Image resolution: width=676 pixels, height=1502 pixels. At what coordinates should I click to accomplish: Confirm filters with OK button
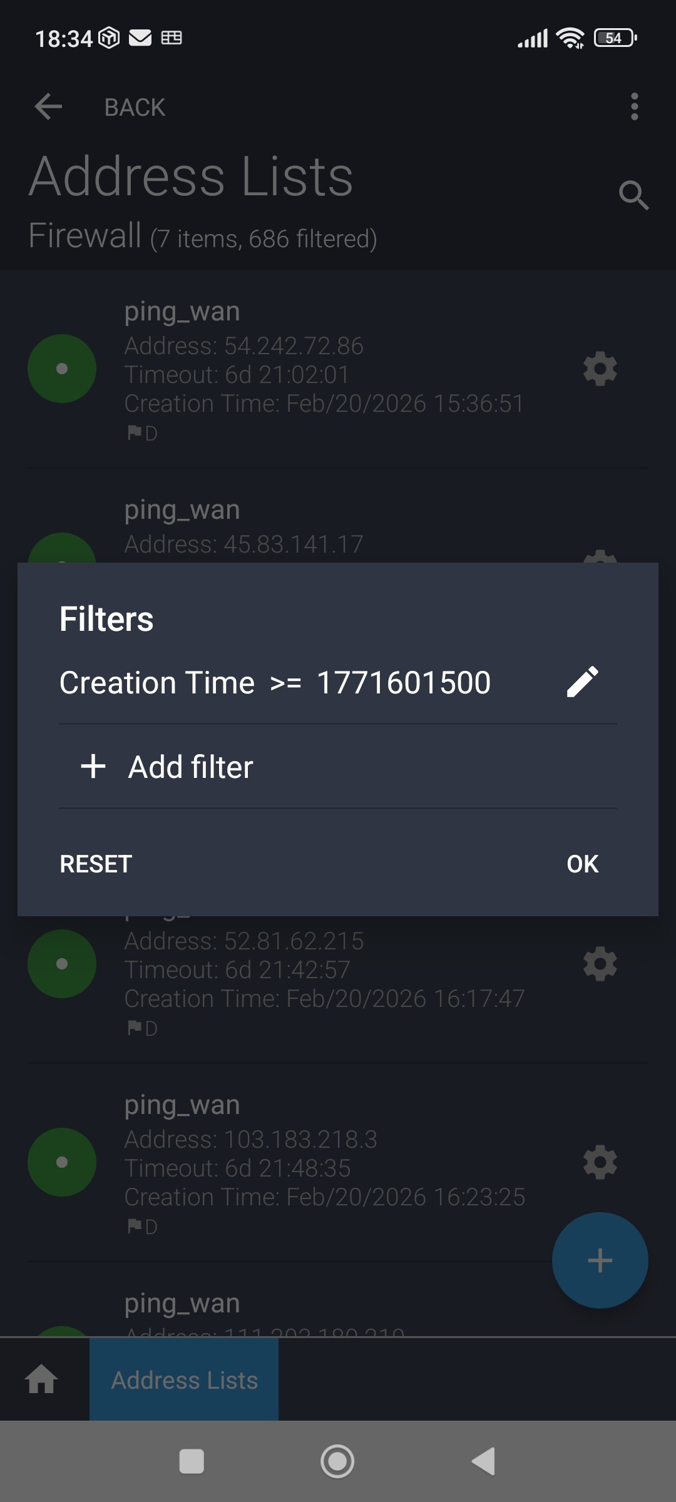pos(582,864)
